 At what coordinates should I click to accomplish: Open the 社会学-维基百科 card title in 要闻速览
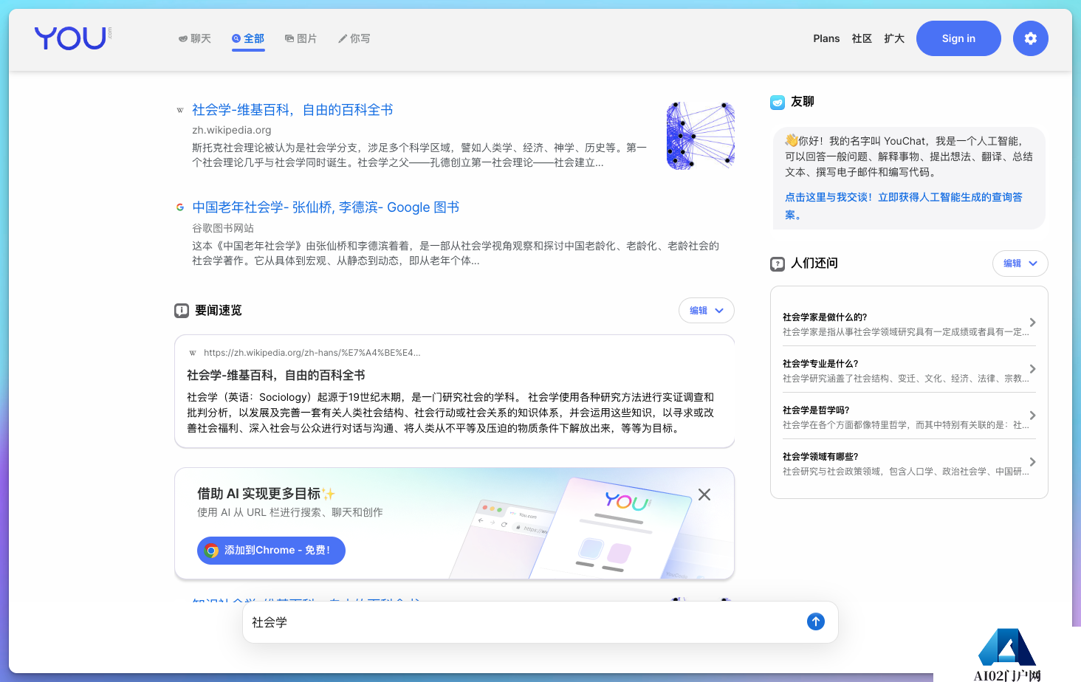point(276,375)
